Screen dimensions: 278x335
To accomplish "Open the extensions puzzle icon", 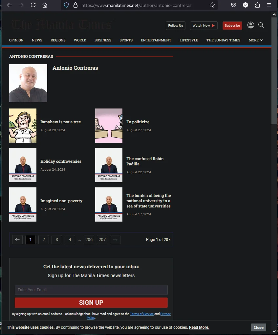I will pyautogui.click(x=258, y=5).
